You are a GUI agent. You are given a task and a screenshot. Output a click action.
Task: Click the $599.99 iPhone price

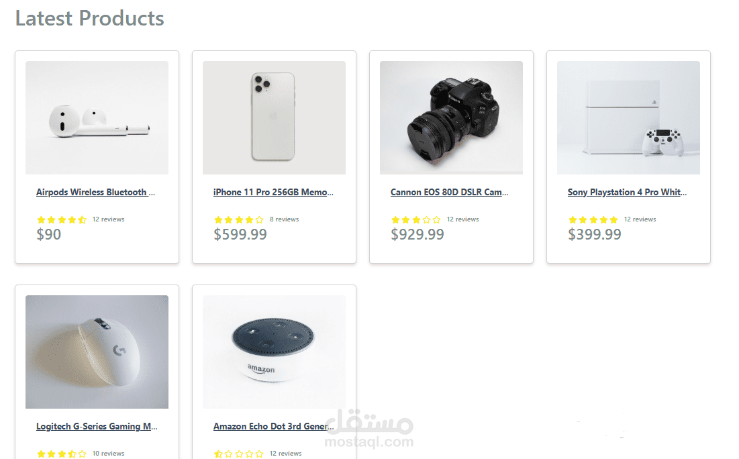coord(240,234)
